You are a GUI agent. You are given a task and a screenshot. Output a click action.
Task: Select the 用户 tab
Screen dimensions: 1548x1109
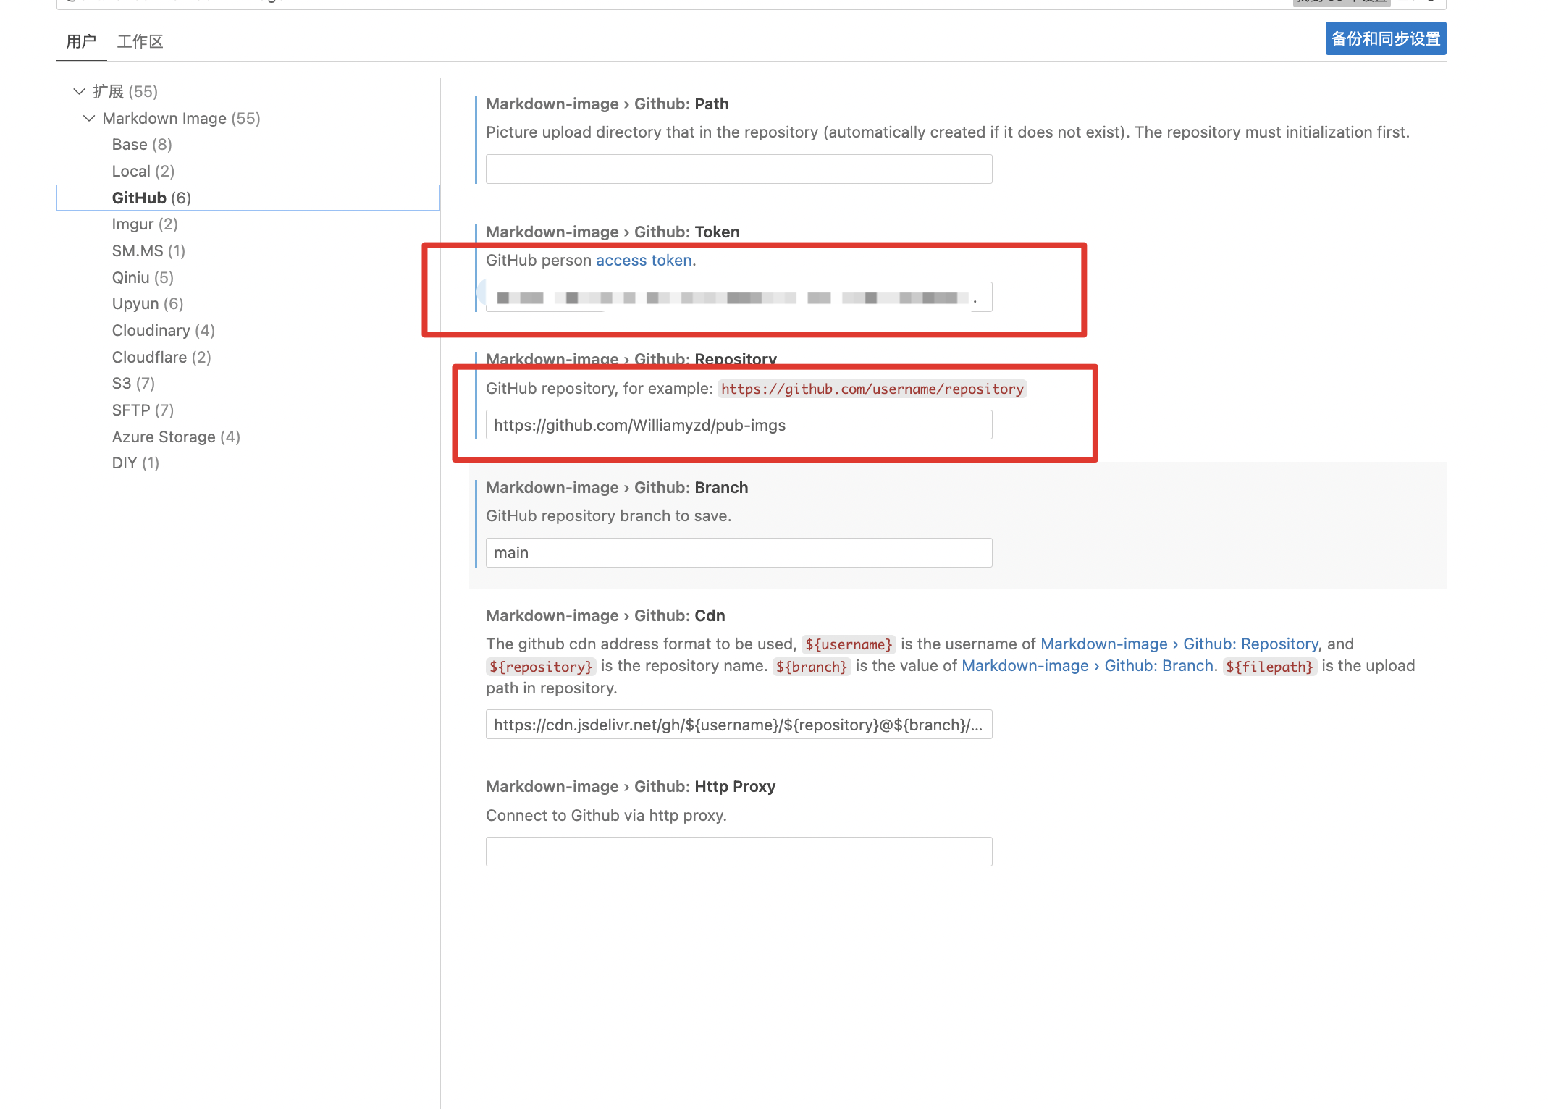[x=81, y=41]
